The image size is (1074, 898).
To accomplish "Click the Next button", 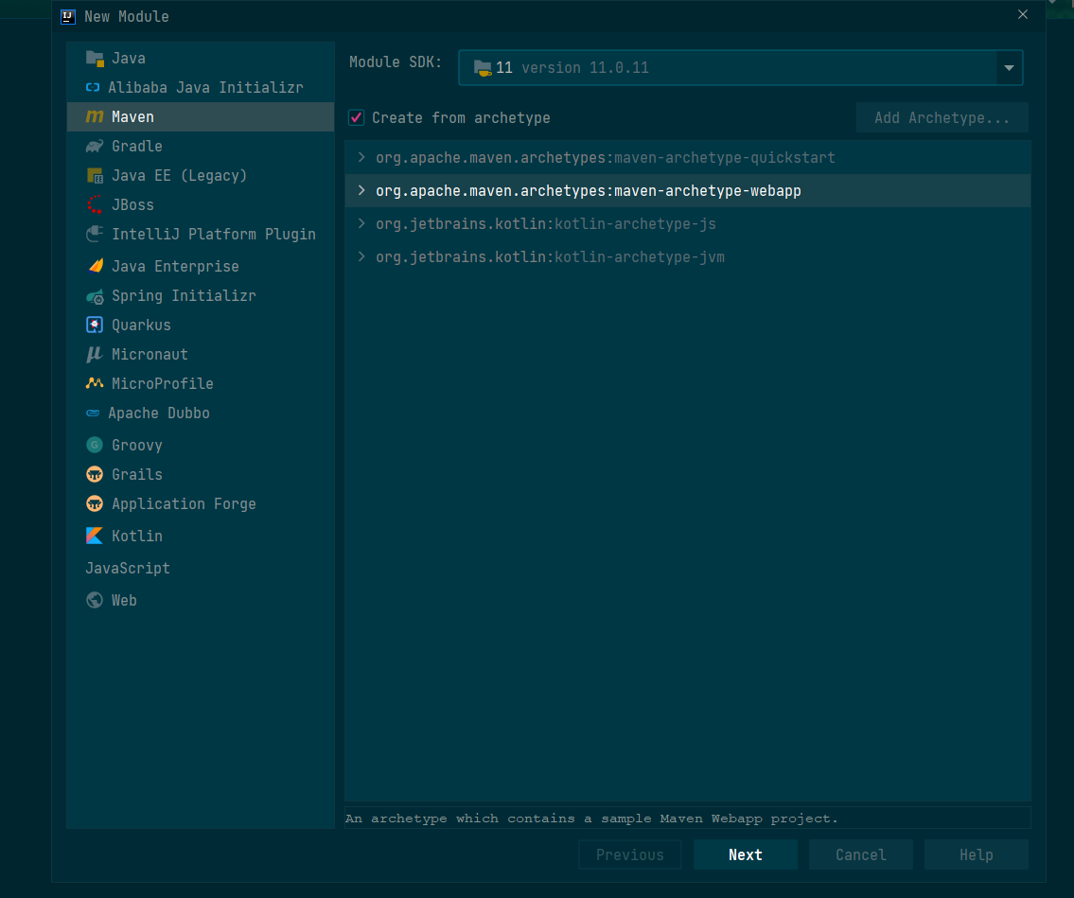I will tap(746, 854).
